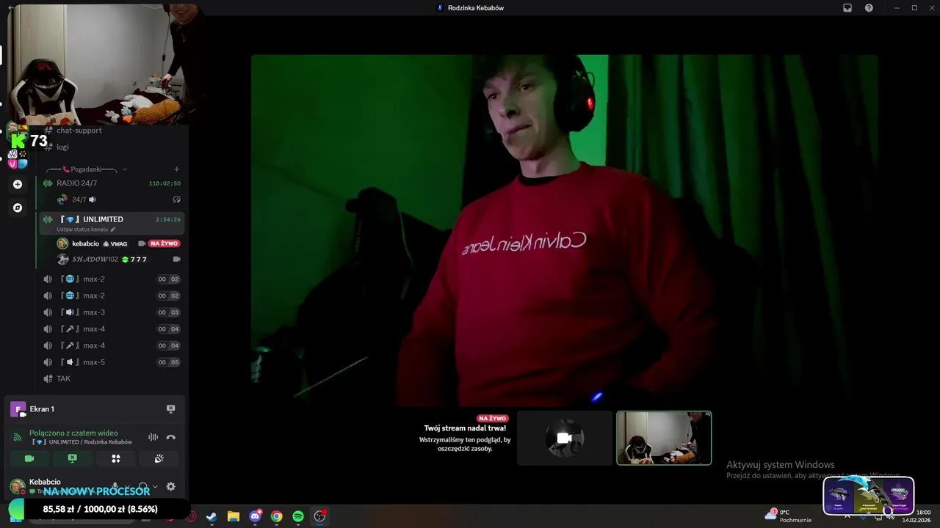Image resolution: width=940 pixels, height=528 pixels.
Task: Click the 00 03 user limit badge
Action: pos(168,312)
